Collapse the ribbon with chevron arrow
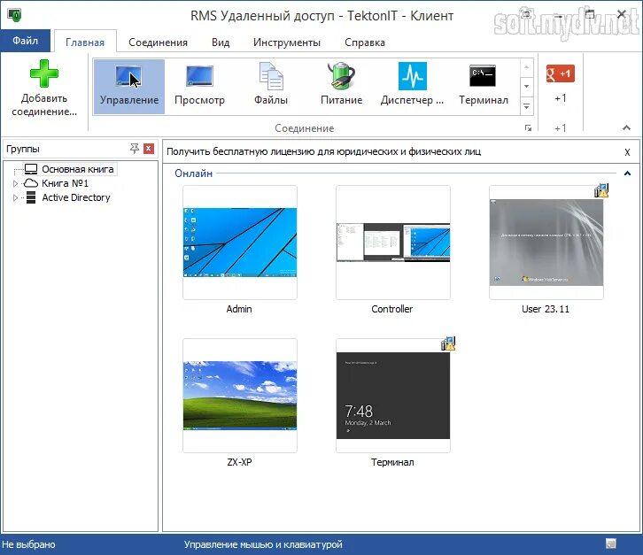Viewport: 643px width, 555px height. (x=626, y=127)
